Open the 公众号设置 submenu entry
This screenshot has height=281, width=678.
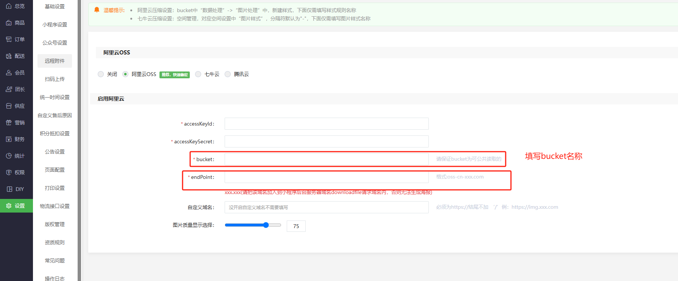tap(55, 43)
